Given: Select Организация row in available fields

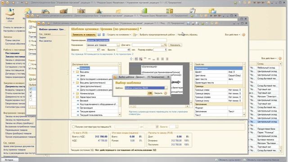Looking at the screenshot, I should [x=95, y=108].
